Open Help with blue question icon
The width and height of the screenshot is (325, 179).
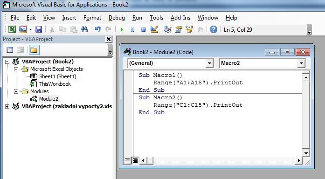coord(214,29)
